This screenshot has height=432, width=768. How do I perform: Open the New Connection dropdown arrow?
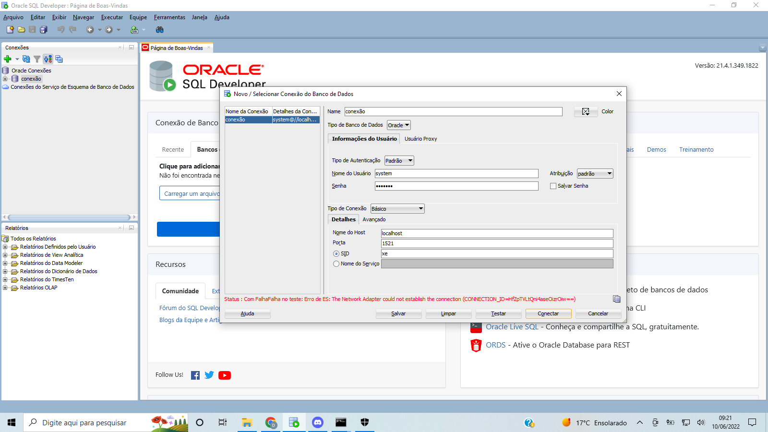tap(17, 59)
